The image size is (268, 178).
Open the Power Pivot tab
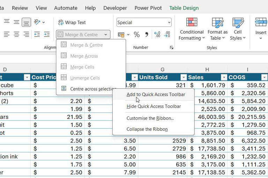tap(148, 8)
